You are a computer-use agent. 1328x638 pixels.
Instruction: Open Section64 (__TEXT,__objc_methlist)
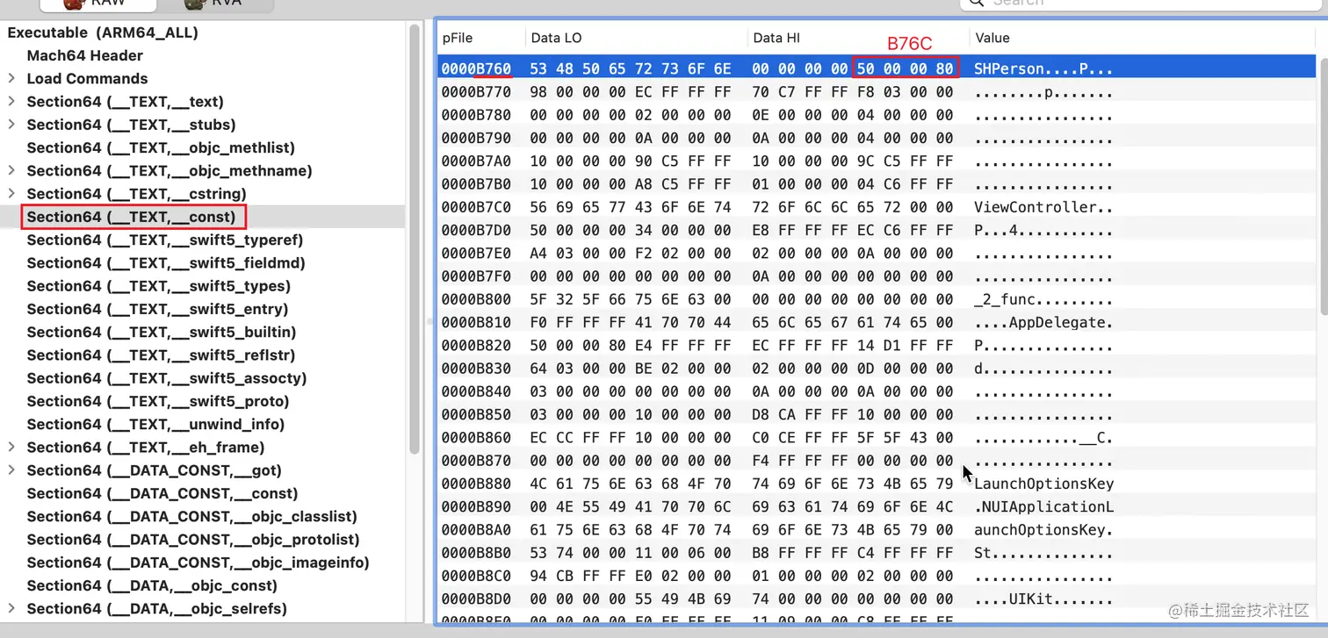pyautogui.click(x=161, y=147)
